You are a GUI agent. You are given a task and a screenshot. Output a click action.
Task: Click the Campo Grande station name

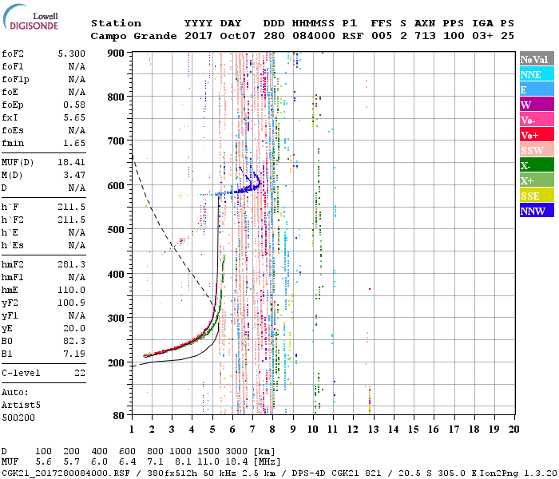pyautogui.click(x=126, y=36)
